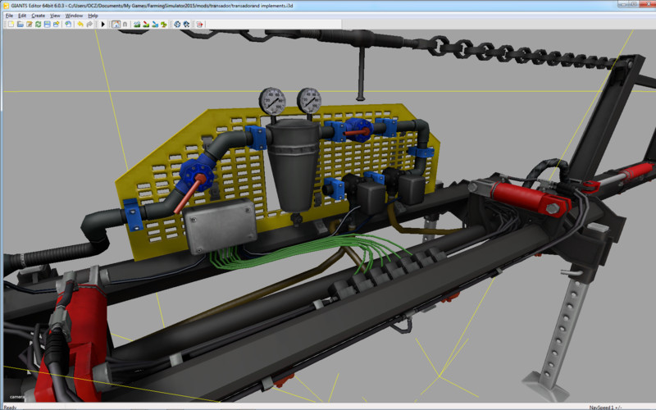Select the first terrain editing tool icon

[x=137, y=25]
